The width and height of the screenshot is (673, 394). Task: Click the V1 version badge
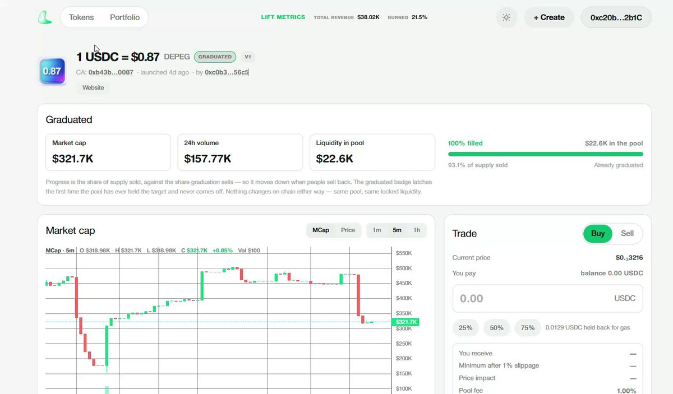pos(248,57)
